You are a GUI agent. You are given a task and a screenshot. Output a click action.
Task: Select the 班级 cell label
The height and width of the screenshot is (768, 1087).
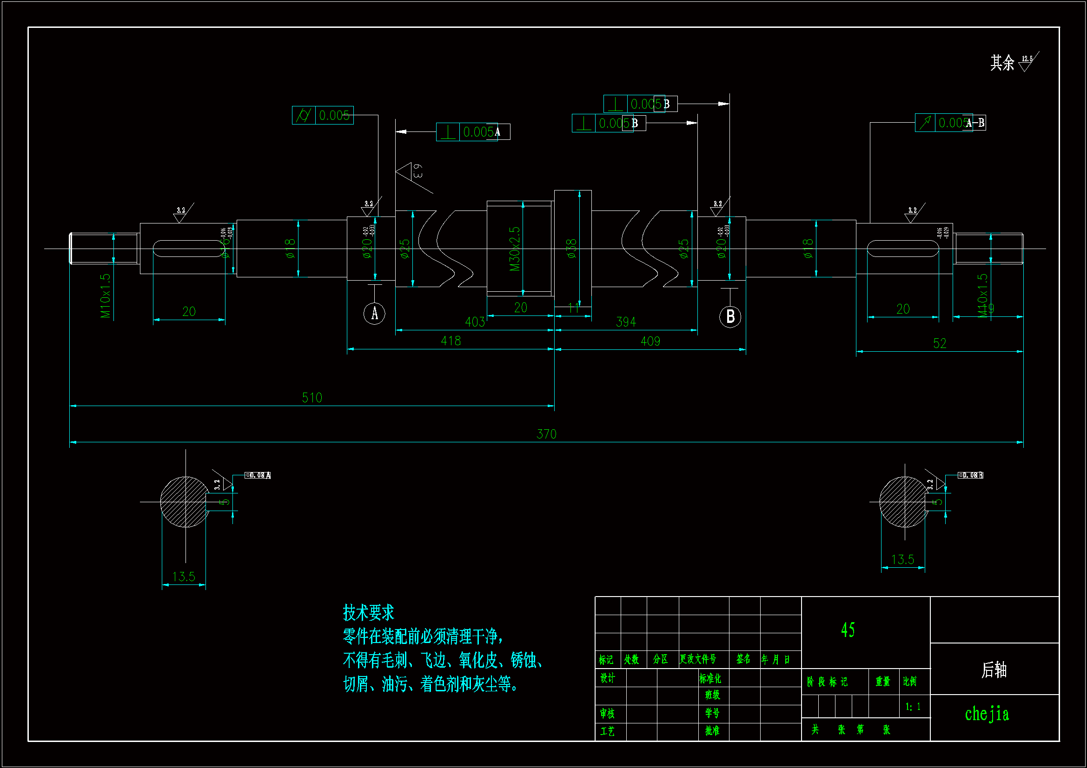[x=713, y=695]
